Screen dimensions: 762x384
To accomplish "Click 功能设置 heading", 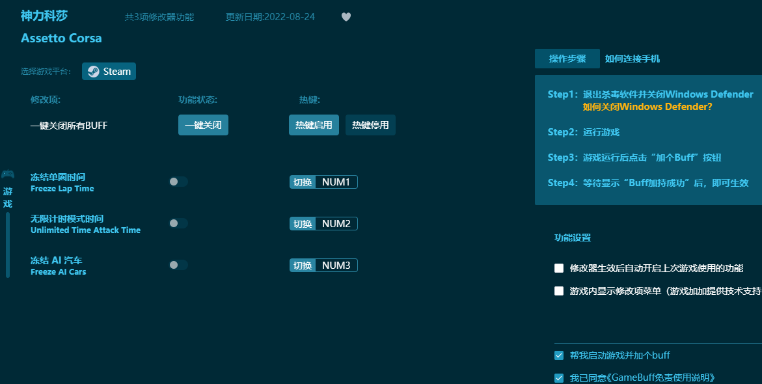I will click(573, 238).
